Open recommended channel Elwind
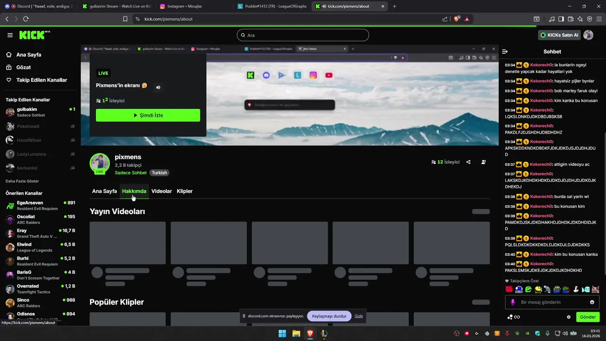This screenshot has width=606, height=341. click(x=40, y=247)
